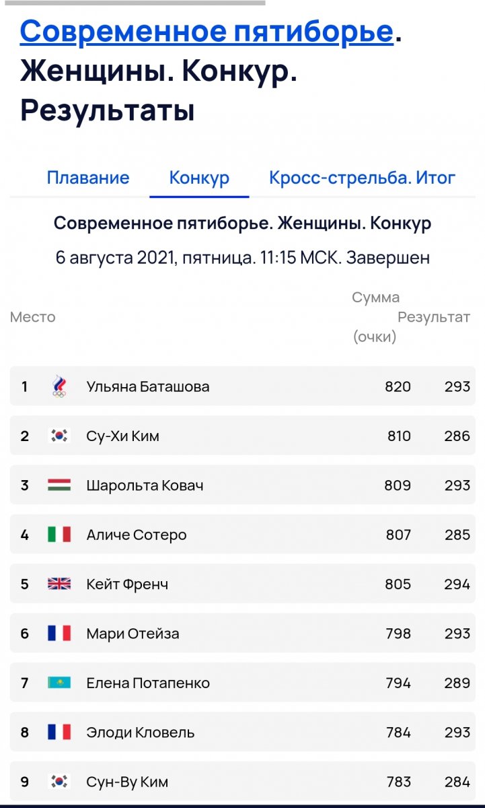Click the ROC flag icon beside Ульяна Баташова
The image size is (485, 808).
(x=59, y=386)
